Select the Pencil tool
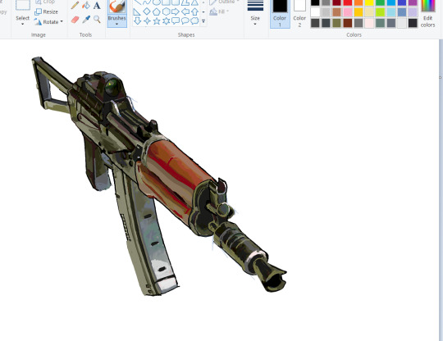Screen dimensions: 443x341 coord(75,5)
